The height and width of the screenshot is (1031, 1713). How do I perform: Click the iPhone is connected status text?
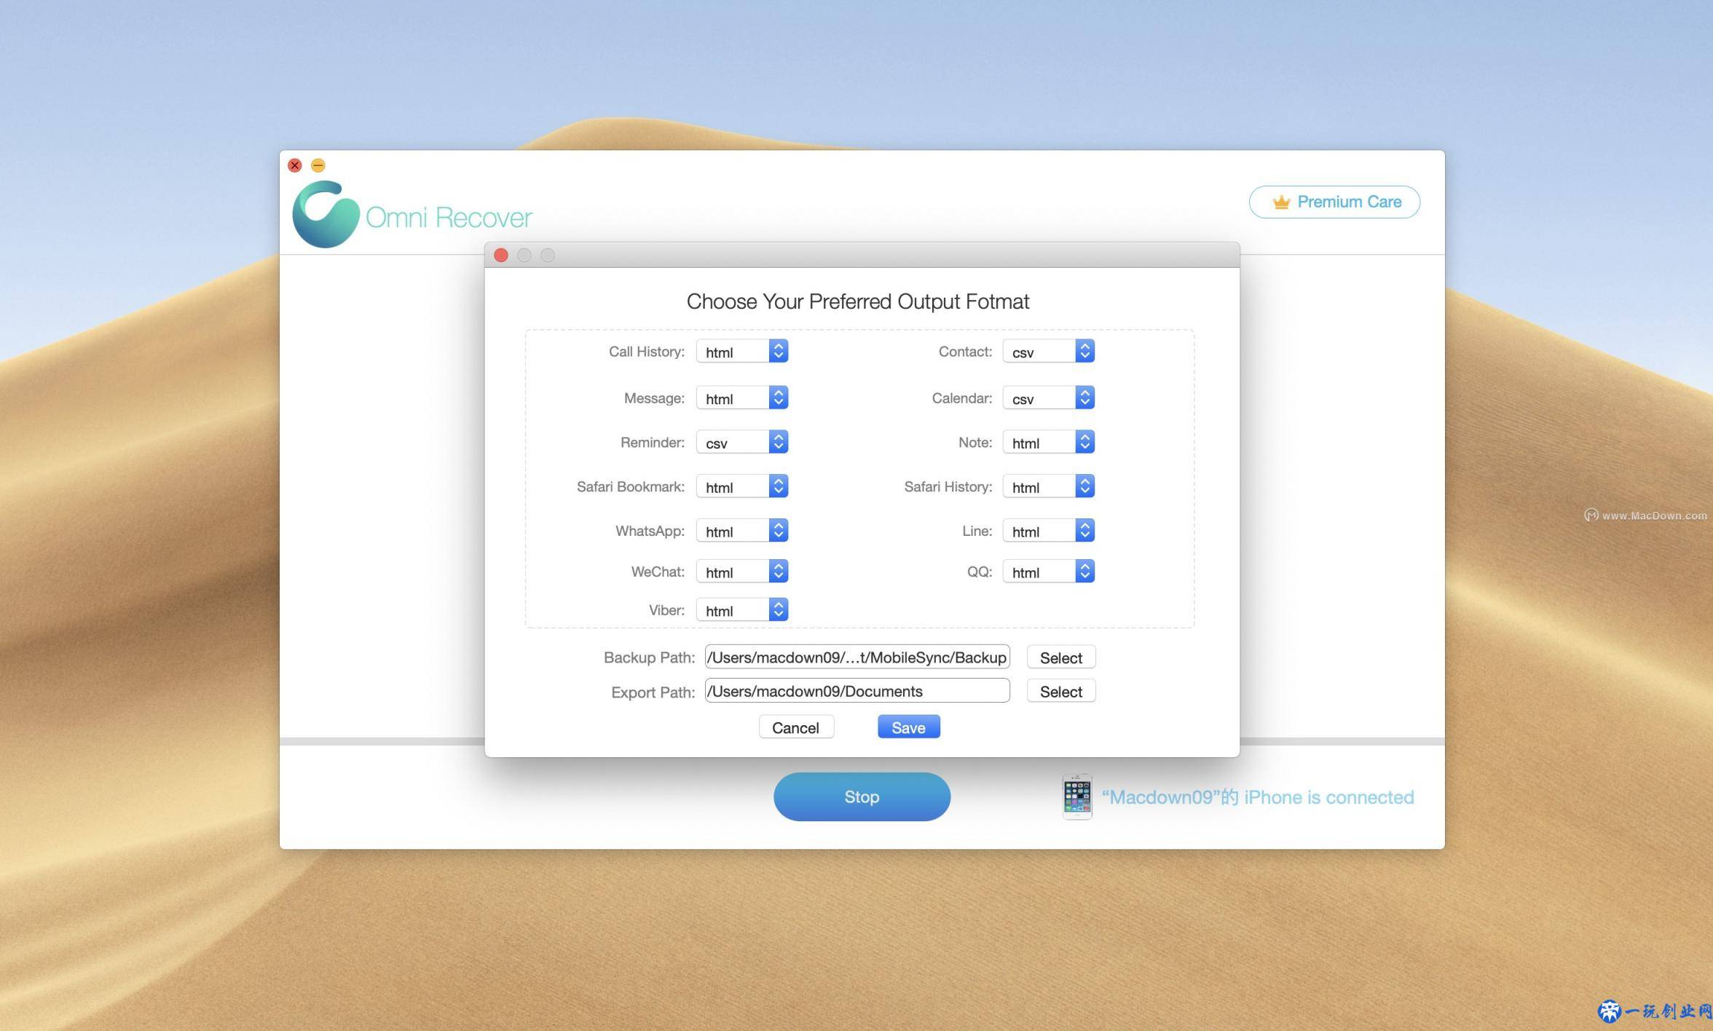(x=1258, y=797)
